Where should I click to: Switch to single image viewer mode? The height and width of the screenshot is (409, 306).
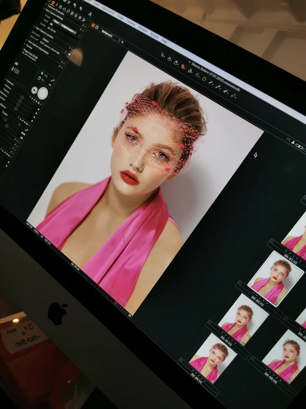[97, 27]
